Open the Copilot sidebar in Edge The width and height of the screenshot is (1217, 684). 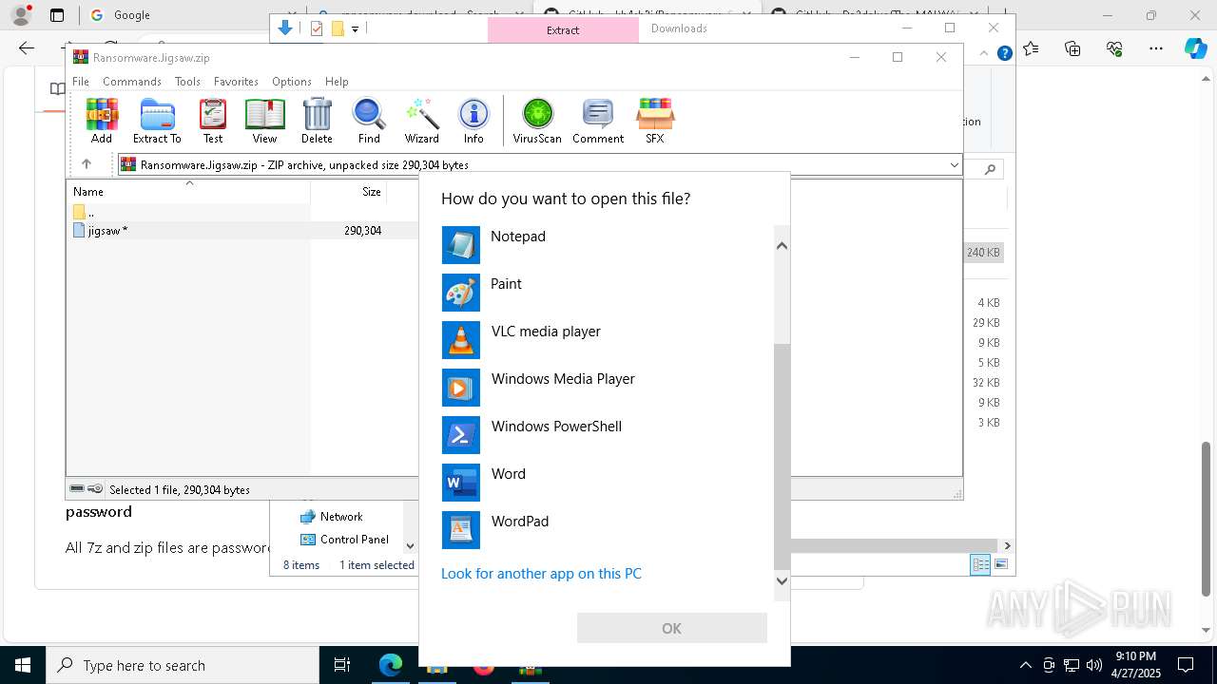[1195, 48]
